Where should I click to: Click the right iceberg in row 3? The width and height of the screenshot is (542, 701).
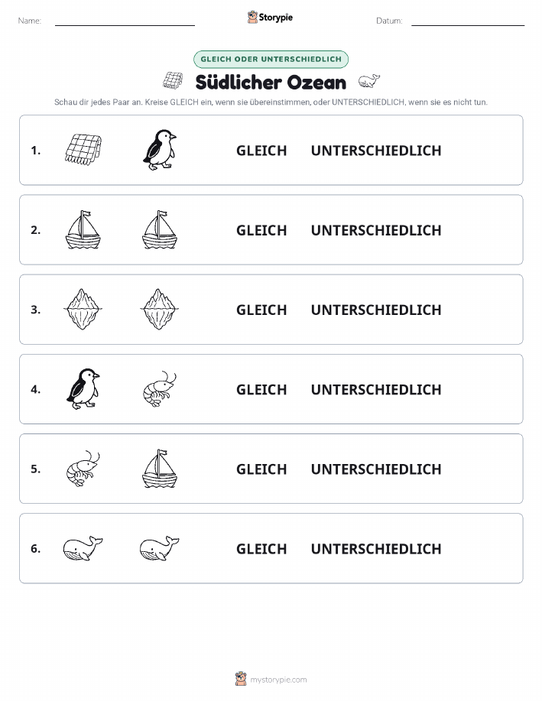pos(160,310)
